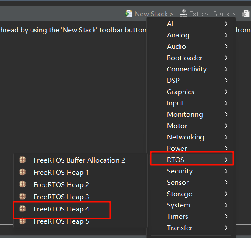Image resolution: width=251 pixels, height=238 pixels.
Task: Click the FreeRTOS Buffer Allocation 2 icon
Action: tap(22, 160)
